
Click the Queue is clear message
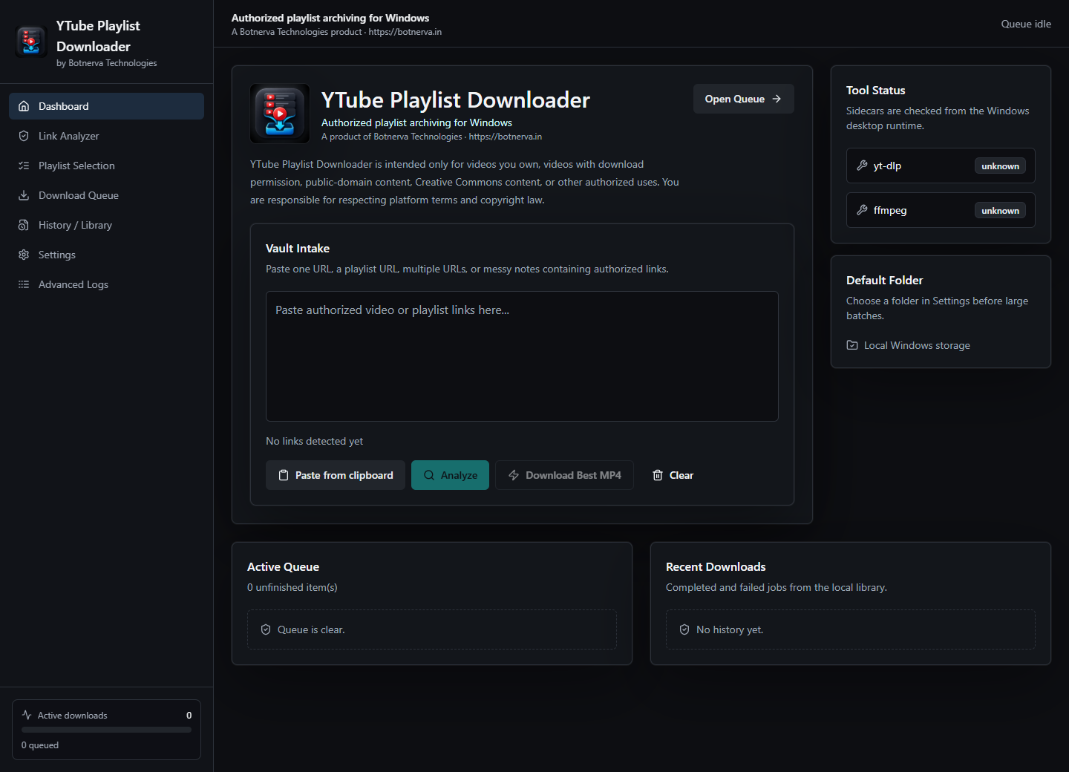click(x=311, y=629)
